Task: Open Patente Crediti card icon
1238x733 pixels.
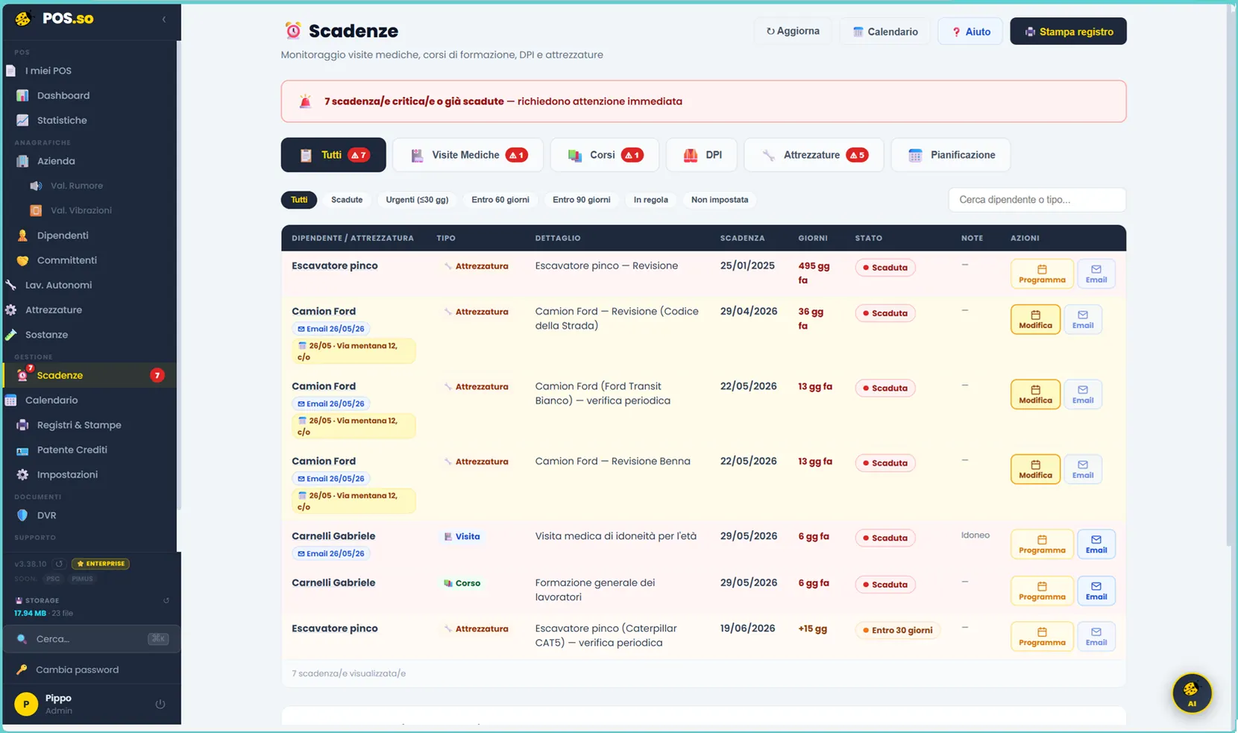Action: 22,450
